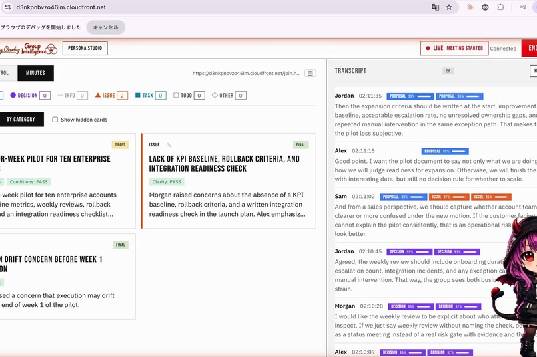Open site information icon in address bar
This screenshot has height=357, width=537.
click(x=8, y=7)
